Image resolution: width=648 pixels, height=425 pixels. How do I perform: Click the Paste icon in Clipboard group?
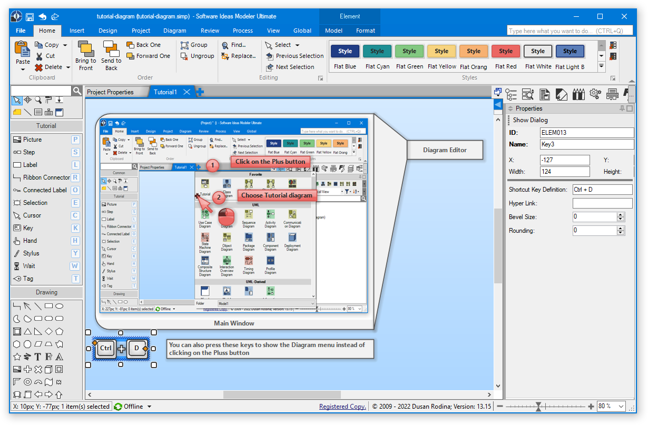(x=23, y=50)
